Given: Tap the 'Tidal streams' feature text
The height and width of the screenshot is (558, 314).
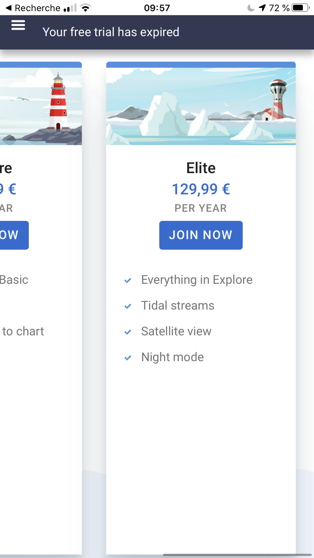Looking at the screenshot, I should click(x=178, y=306).
